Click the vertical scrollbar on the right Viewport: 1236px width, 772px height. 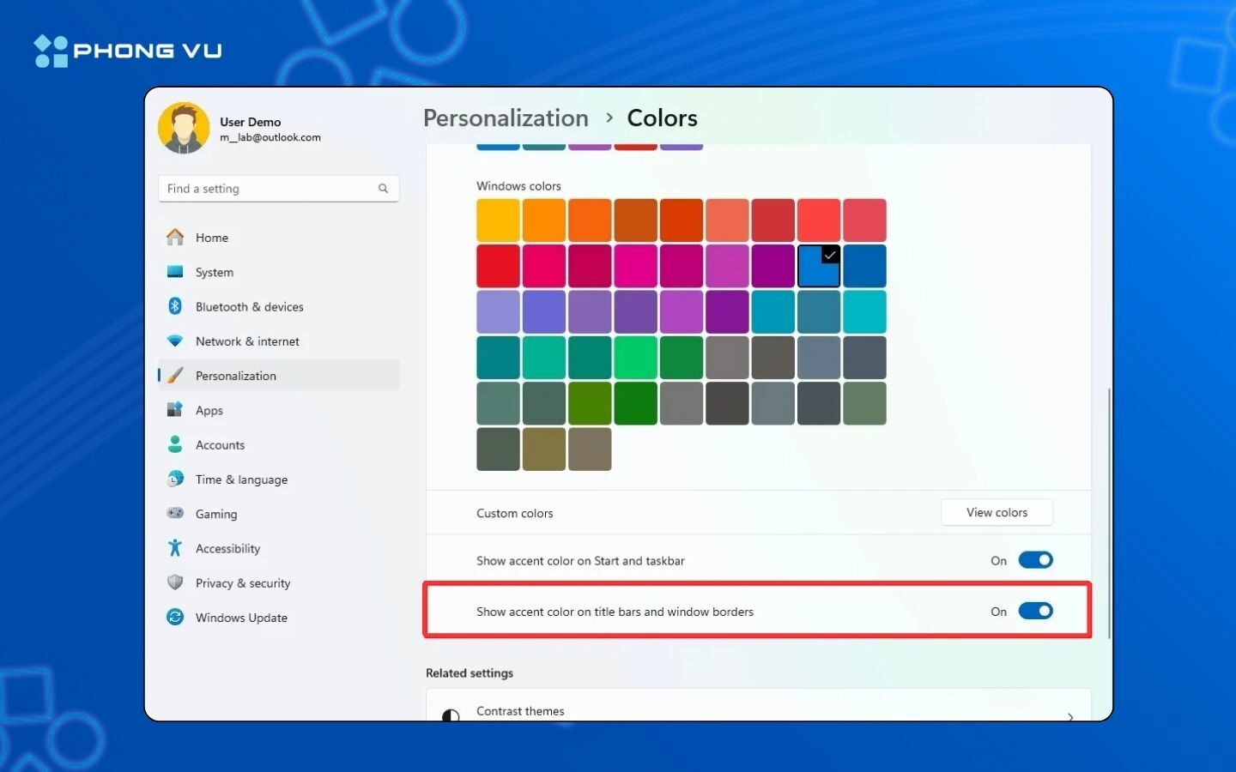(1109, 513)
